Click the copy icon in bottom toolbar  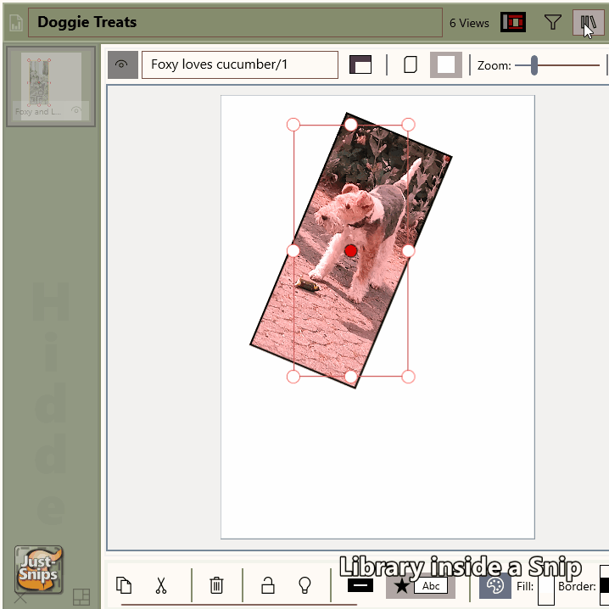tap(124, 585)
